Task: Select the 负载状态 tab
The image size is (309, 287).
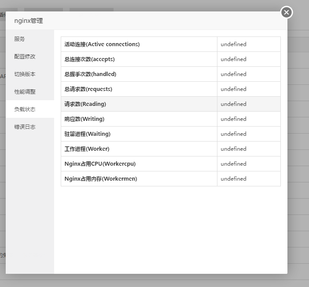Action: (x=30, y=109)
